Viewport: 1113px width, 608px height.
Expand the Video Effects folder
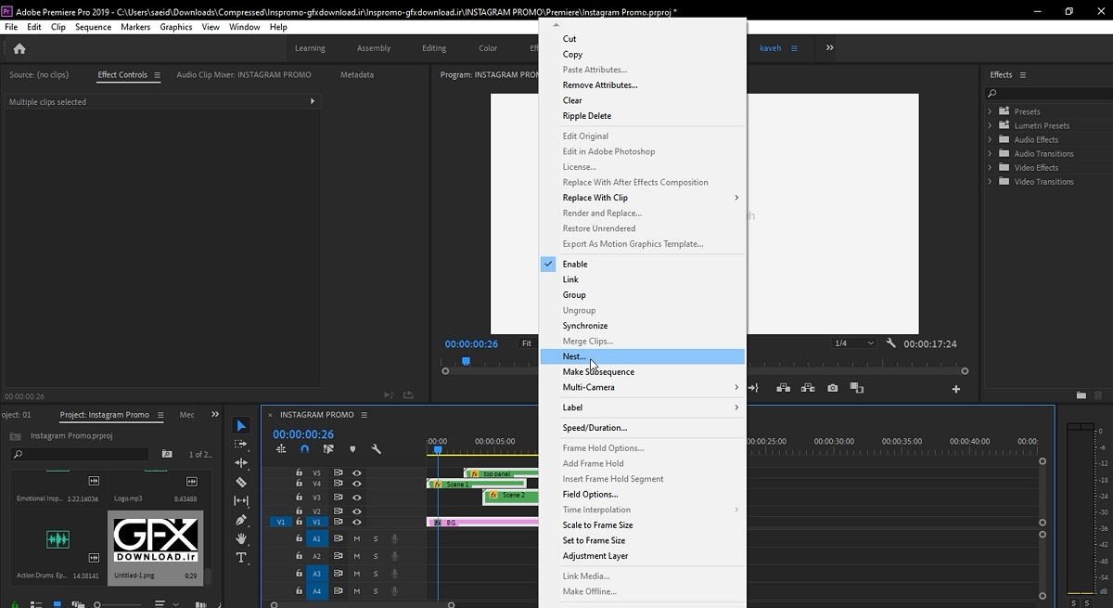990,168
